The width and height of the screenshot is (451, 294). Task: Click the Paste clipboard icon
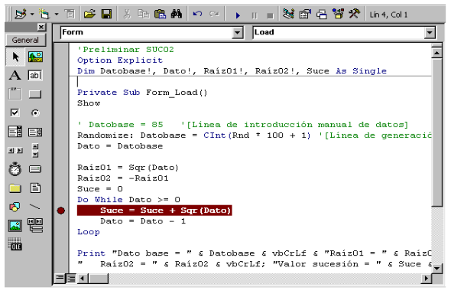pyautogui.click(x=160, y=14)
